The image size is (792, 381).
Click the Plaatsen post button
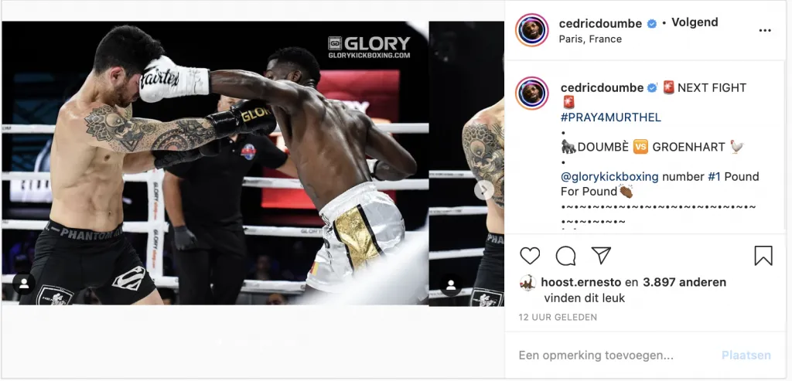click(746, 355)
